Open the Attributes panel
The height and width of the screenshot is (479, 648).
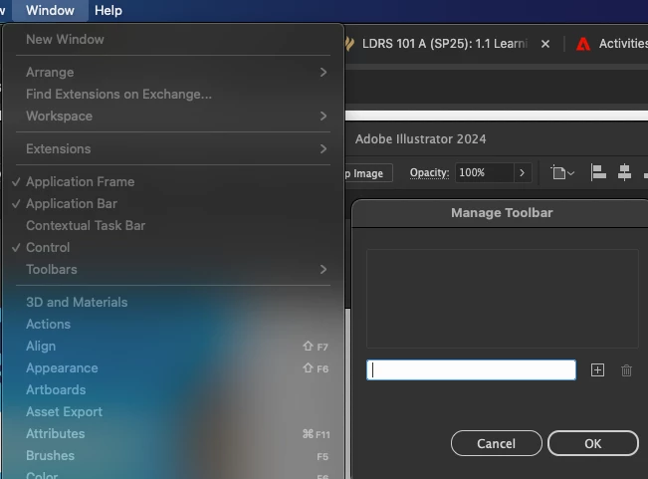coord(173,433)
